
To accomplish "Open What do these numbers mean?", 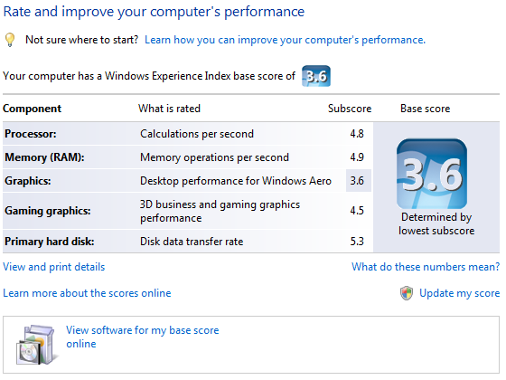I will point(426,267).
